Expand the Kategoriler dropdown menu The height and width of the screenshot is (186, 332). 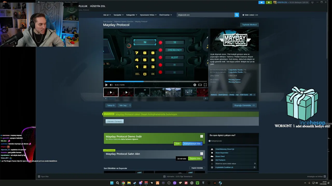coord(132,15)
